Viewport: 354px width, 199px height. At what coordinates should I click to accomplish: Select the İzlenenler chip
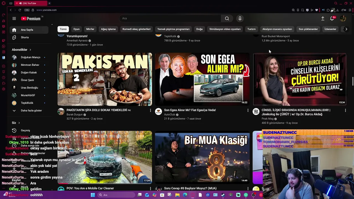330,29
